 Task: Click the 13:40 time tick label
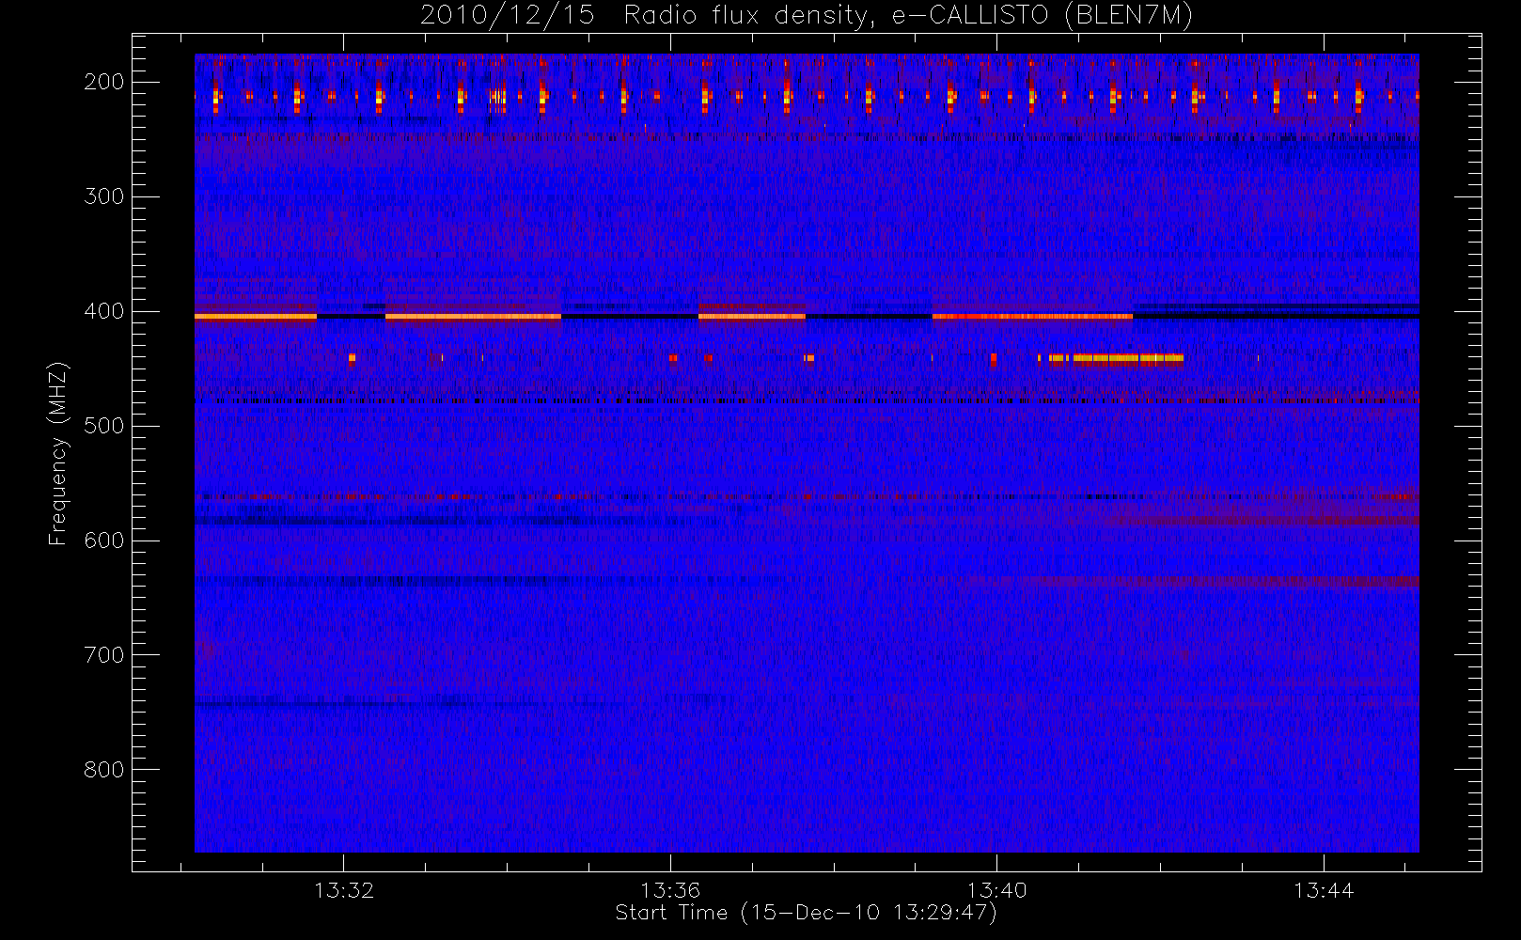[x=996, y=889]
